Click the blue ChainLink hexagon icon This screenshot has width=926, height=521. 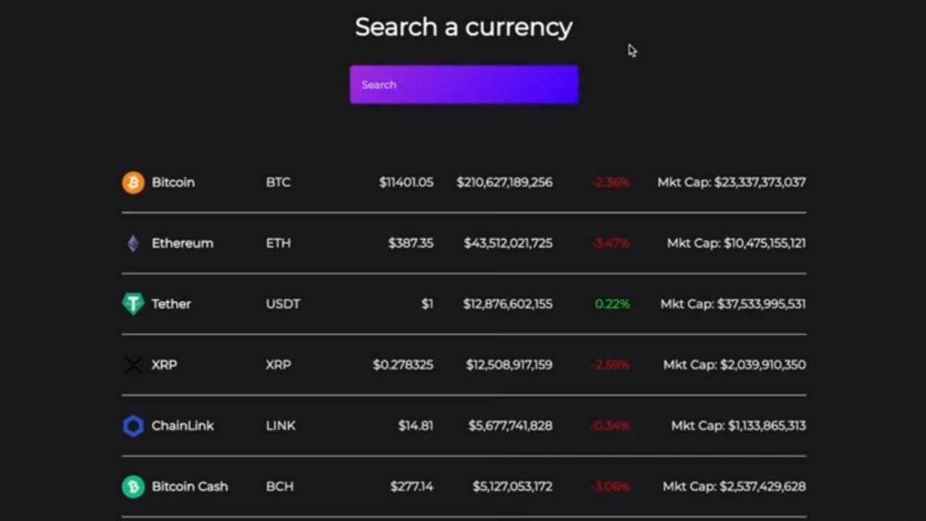point(133,425)
